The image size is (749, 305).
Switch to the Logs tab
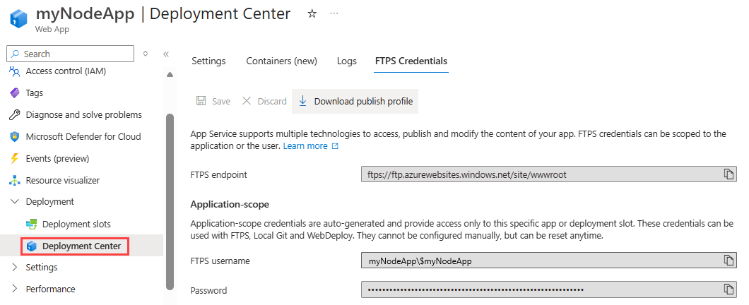347,61
